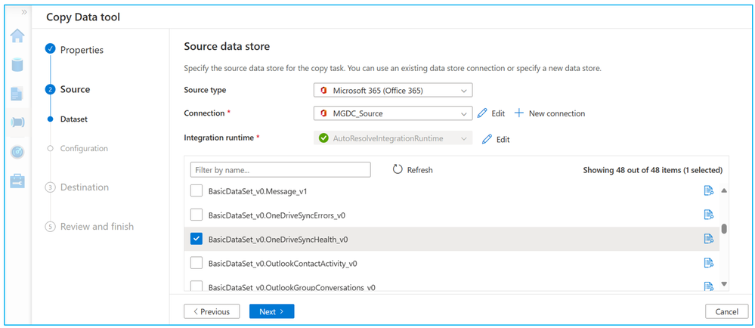Select the BasicDataSet_v0.OutlookContactActivity_v0 row text
Screen dimensions: 755x328
pos(283,264)
